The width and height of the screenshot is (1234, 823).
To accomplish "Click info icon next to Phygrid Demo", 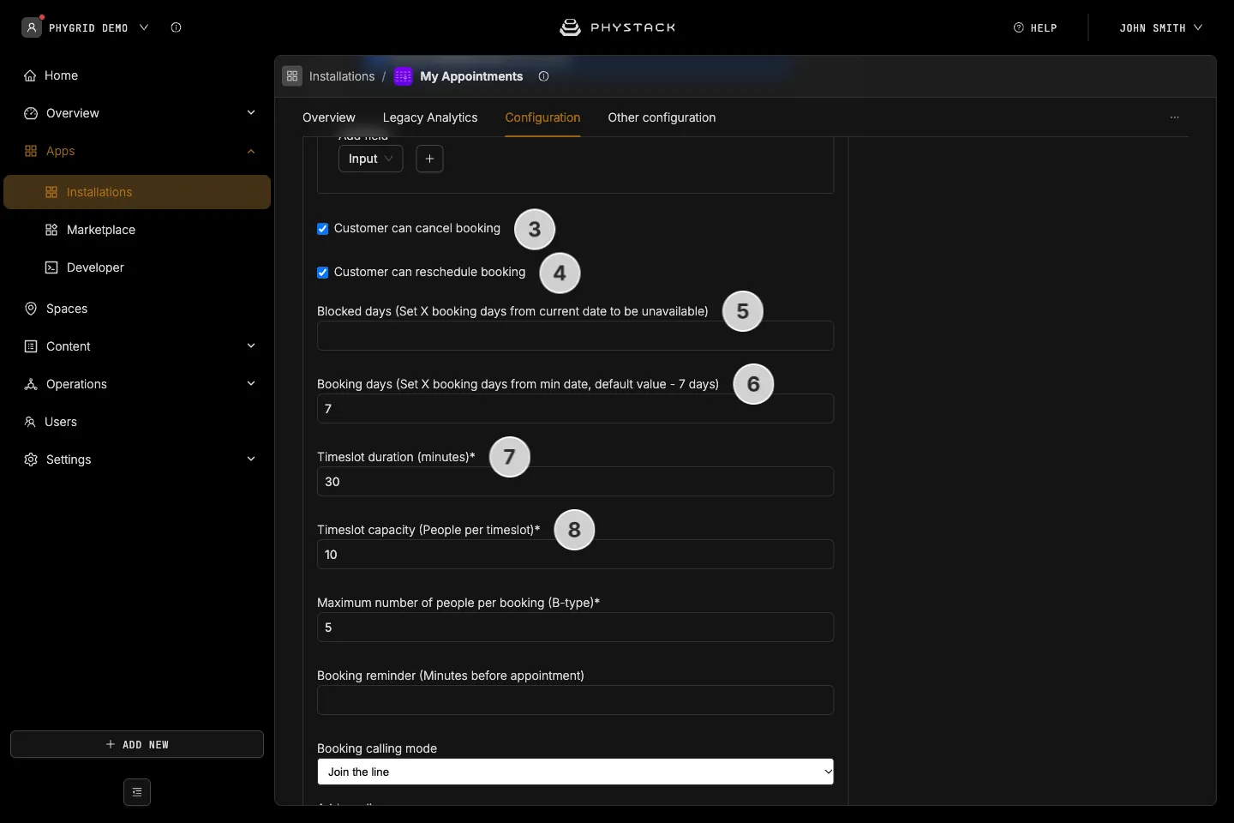I will coord(176,27).
